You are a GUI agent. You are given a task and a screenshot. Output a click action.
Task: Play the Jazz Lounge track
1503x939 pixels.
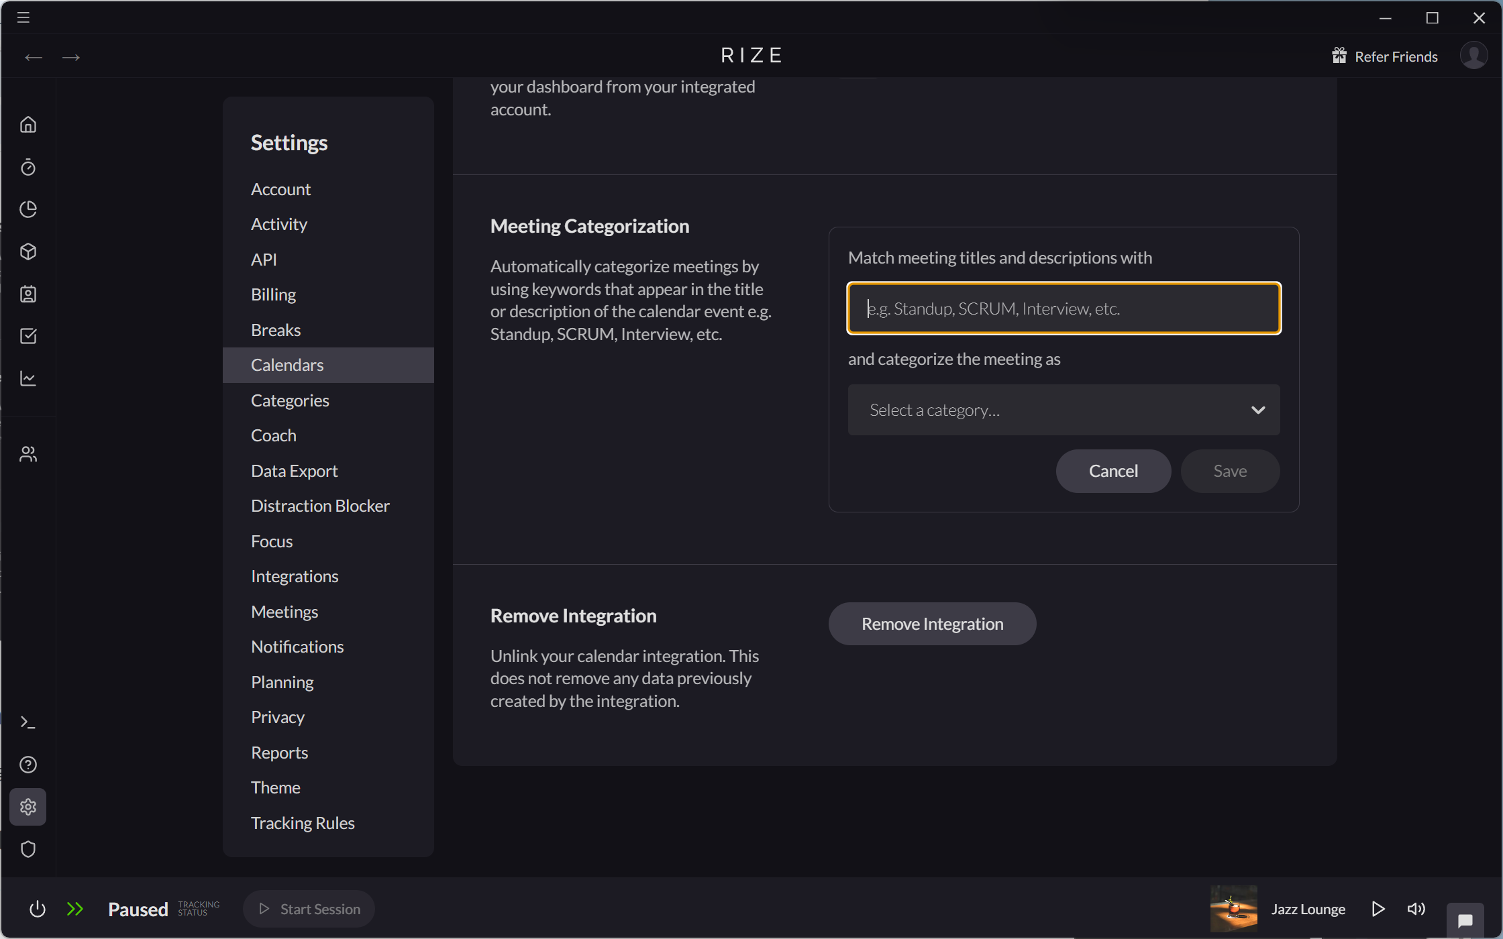(1379, 909)
